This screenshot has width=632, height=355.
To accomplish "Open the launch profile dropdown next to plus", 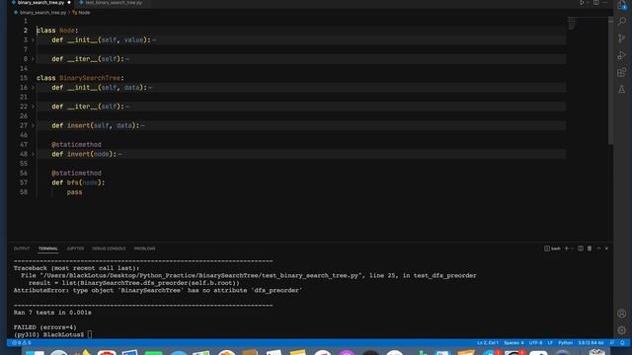I will tap(572, 248).
